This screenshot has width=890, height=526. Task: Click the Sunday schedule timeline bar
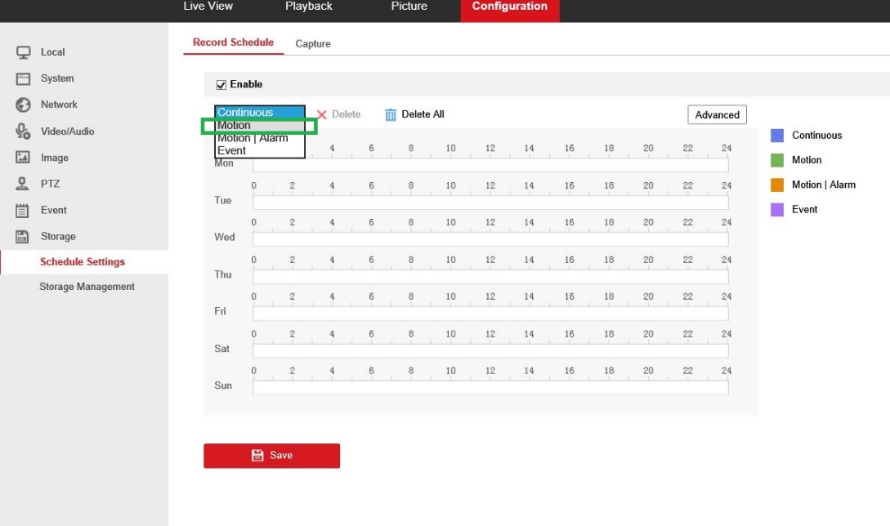[490, 387]
